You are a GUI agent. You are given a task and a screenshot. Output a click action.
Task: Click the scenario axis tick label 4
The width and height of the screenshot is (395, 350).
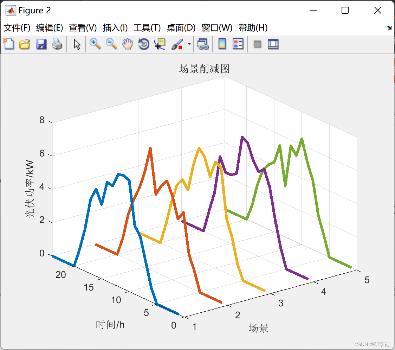pos(324,292)
